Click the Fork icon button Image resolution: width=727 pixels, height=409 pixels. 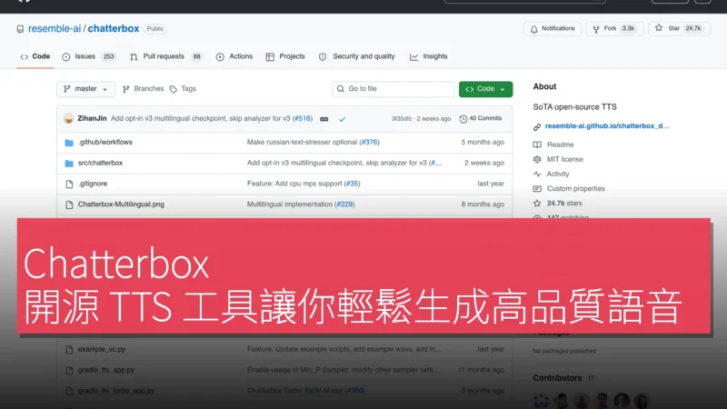[x=596, y=29]
